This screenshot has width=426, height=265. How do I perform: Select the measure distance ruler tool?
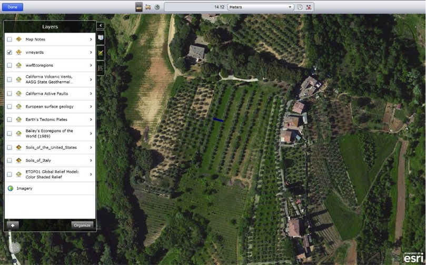click(x=139, y=7)
